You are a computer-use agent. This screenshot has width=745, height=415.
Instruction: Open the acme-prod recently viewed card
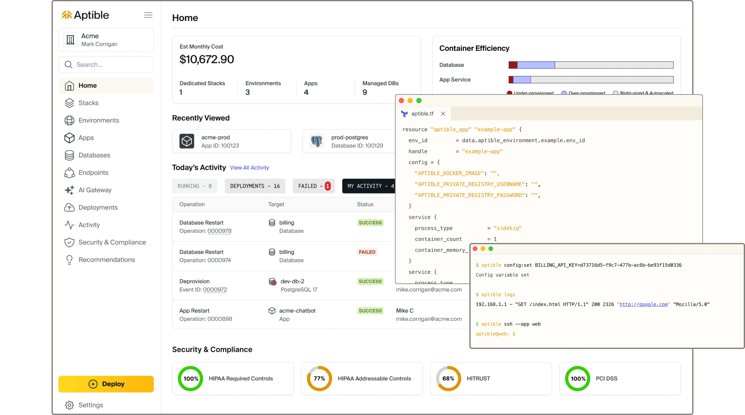tap(231, 142)
